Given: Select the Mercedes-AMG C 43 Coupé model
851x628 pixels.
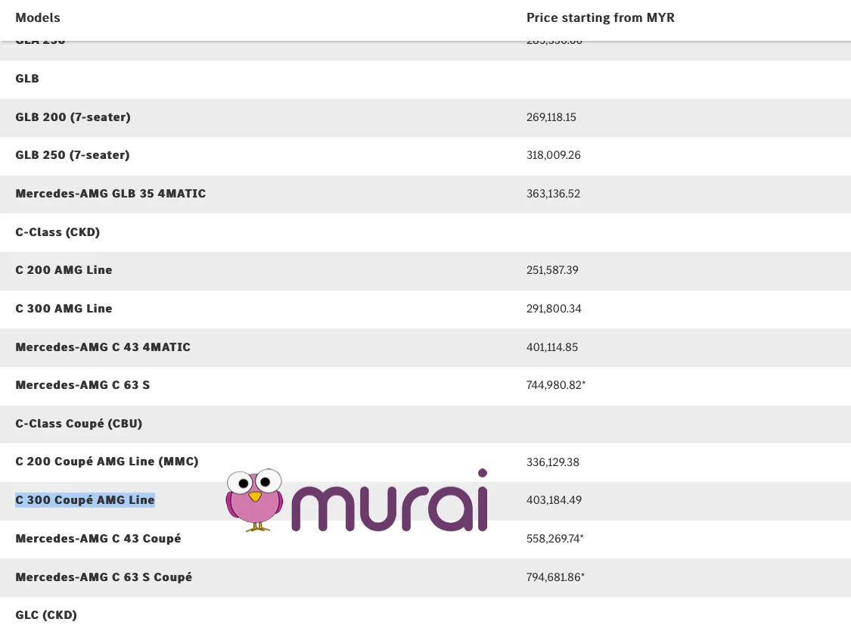Looking at the screenshot, I should pyautogui.click(x=98, y=539).
